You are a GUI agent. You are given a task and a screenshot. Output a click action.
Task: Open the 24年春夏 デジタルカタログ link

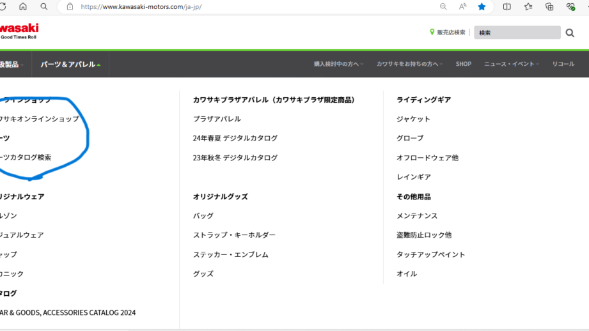pos(235,138)
